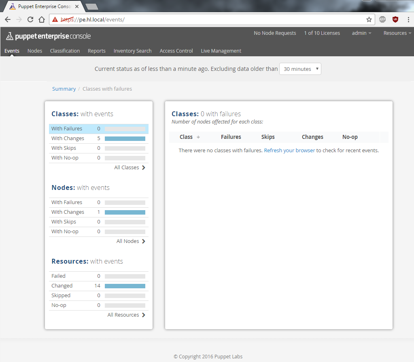Click No Node Requests link
414x362 pixels.
pos(275,33)
